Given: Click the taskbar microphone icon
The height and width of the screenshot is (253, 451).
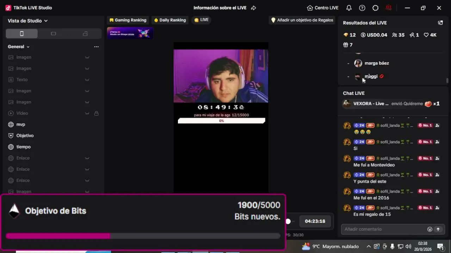Looking at the screenshot, I should click(393, 246).
